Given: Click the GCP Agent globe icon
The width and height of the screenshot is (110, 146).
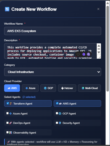Looking at the screenshot, I should 60,113.
